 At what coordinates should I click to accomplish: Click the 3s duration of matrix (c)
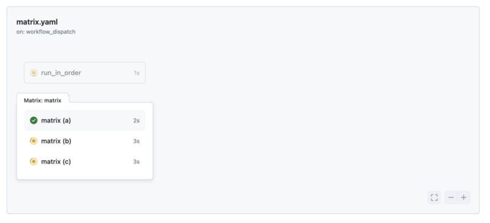click(x=136, y=161)
